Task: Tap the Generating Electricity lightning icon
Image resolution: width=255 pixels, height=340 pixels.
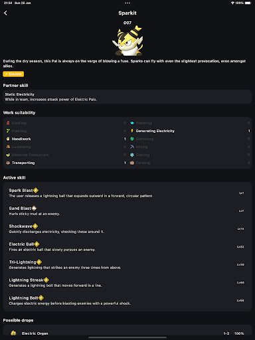Action: pyautogui.click(x=132, y=131)
